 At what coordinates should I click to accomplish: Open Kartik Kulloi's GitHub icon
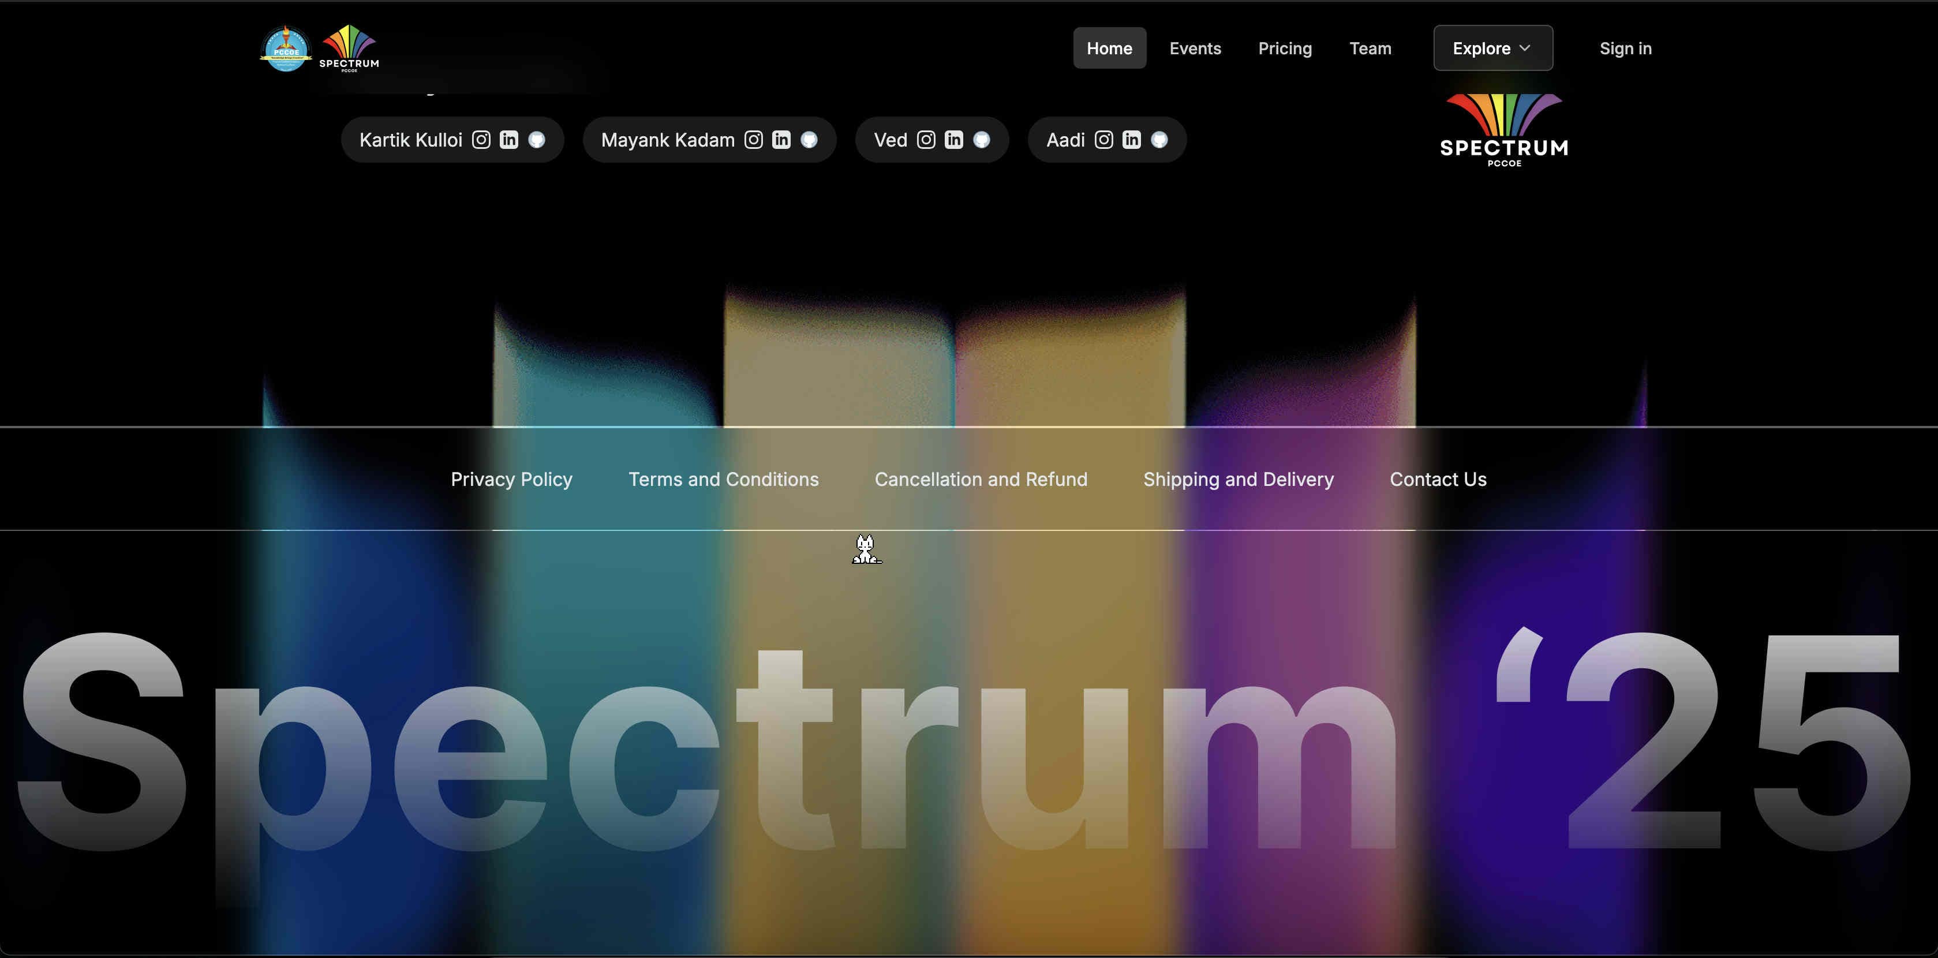[x=536, y=140]
